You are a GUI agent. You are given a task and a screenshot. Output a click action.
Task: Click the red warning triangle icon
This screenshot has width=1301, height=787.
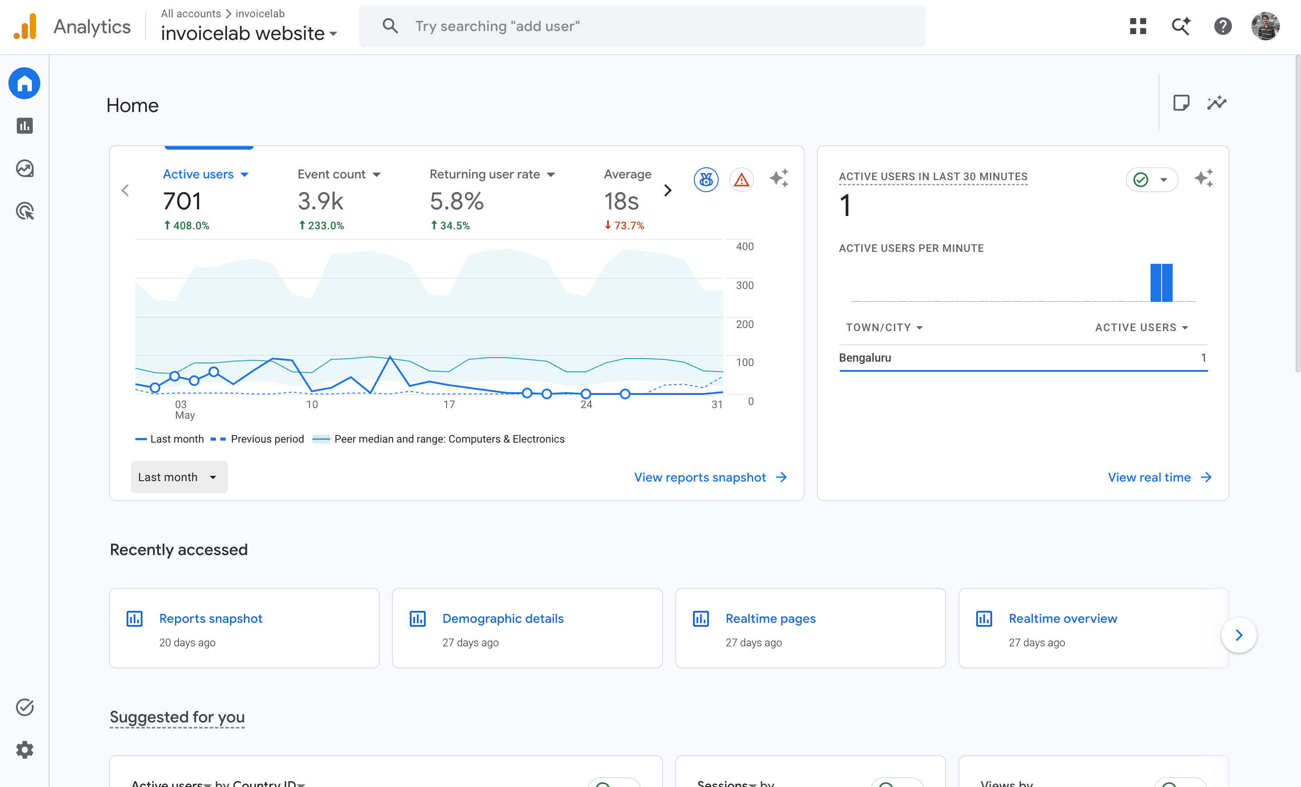[741, 180]
